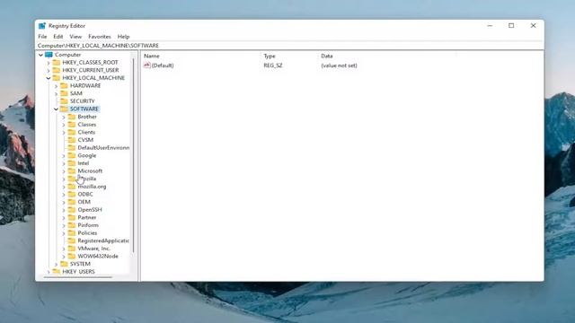This screenshot has width=575, height=323.
Task: Click the SOFTWARE folder icon
Action: coord(64,109)
